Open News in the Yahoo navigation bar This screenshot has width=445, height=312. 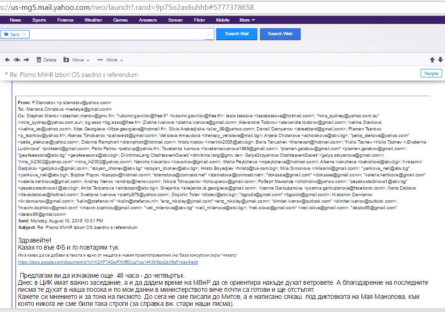click(16, 20)
